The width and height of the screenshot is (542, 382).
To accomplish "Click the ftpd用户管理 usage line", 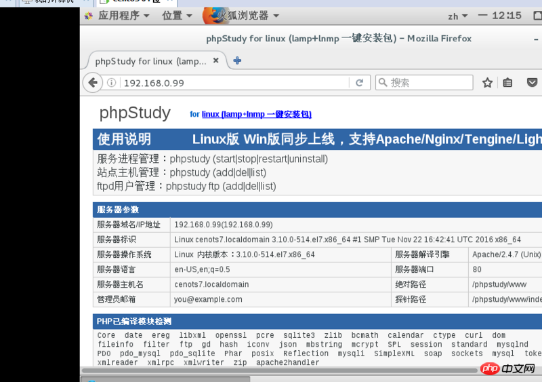I will coord(187,187).
